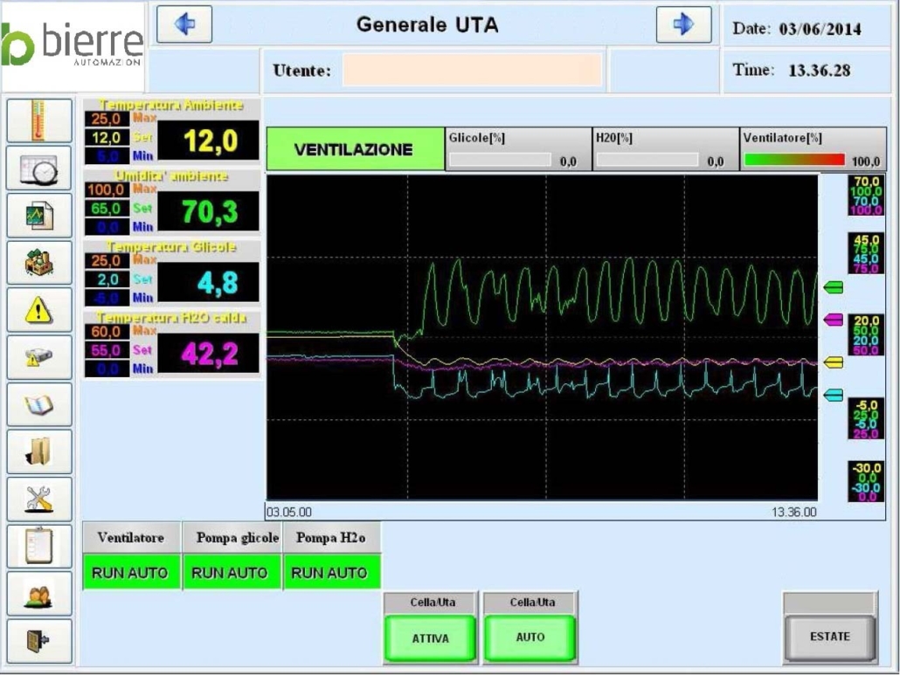
Task: Click the Pompa glicole RUN AUTO status
Action: coord(231,573)
